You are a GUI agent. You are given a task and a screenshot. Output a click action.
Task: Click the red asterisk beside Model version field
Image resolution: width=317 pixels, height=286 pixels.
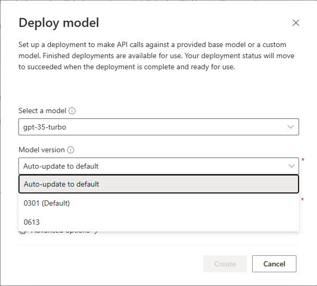[x=303, y=160]
